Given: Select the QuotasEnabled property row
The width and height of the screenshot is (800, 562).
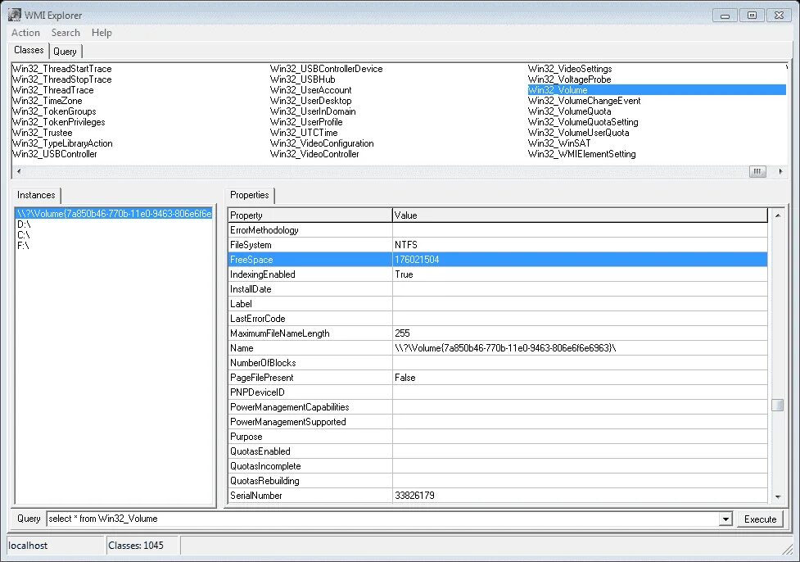Looking at the screenshot, I should point(498,451).
